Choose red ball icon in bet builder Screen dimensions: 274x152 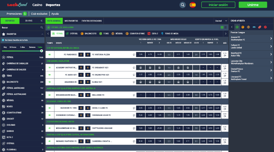[265, 27]
